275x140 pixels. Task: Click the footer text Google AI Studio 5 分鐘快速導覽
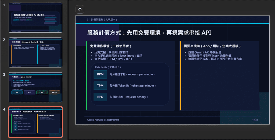pos(103,120)
